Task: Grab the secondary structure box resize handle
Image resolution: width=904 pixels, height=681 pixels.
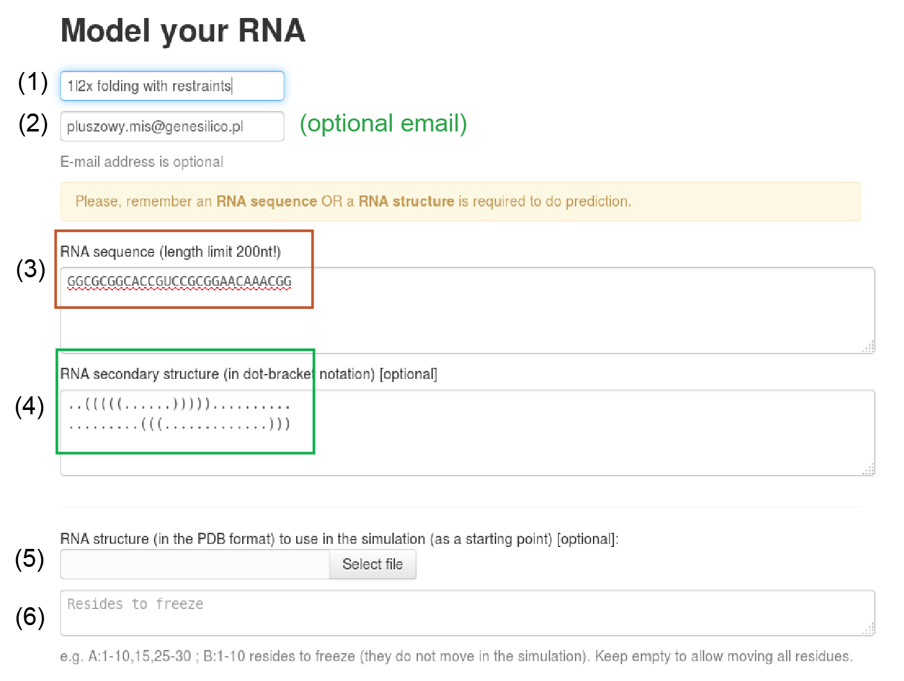Action: coord(869,470)
